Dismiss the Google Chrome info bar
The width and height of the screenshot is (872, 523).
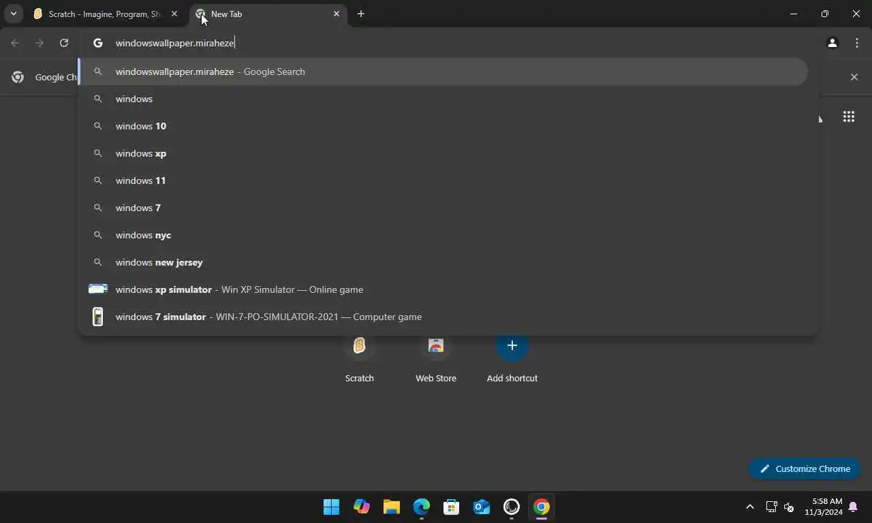854,77
